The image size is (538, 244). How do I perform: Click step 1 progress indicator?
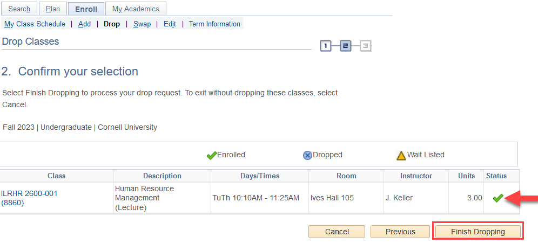pos(325,46)
